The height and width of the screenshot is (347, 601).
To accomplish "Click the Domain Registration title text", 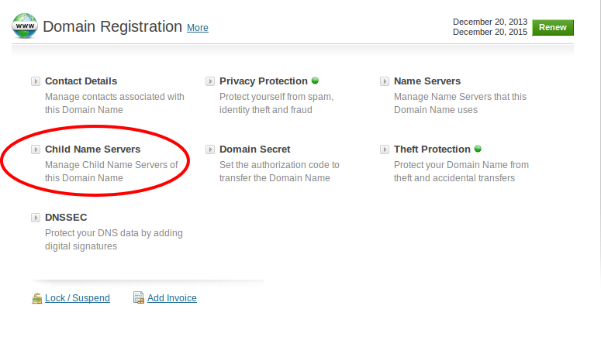I will click(112, 27).
